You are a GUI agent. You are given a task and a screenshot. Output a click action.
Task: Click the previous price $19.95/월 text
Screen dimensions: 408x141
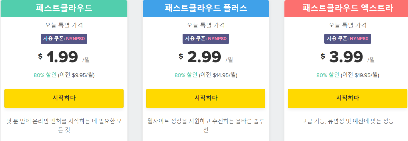(x=367, y=75)
